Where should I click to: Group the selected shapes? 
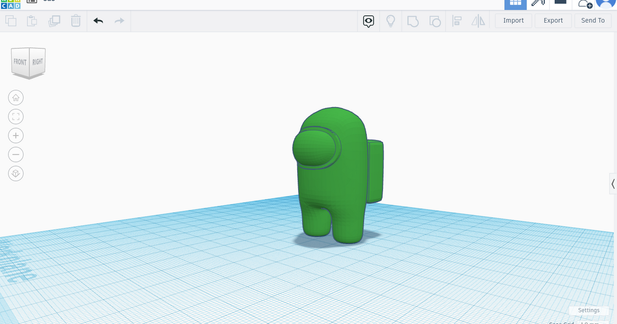coord(413,21)
